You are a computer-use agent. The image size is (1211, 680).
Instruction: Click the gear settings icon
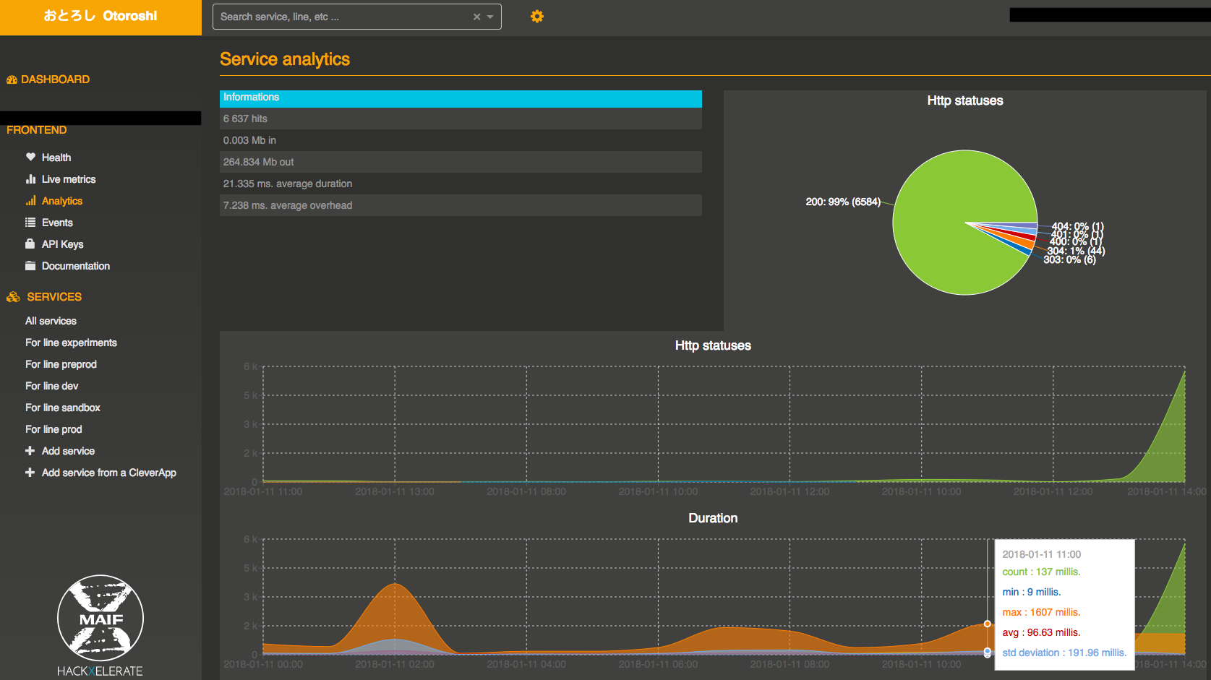click(x=536, y=17)
